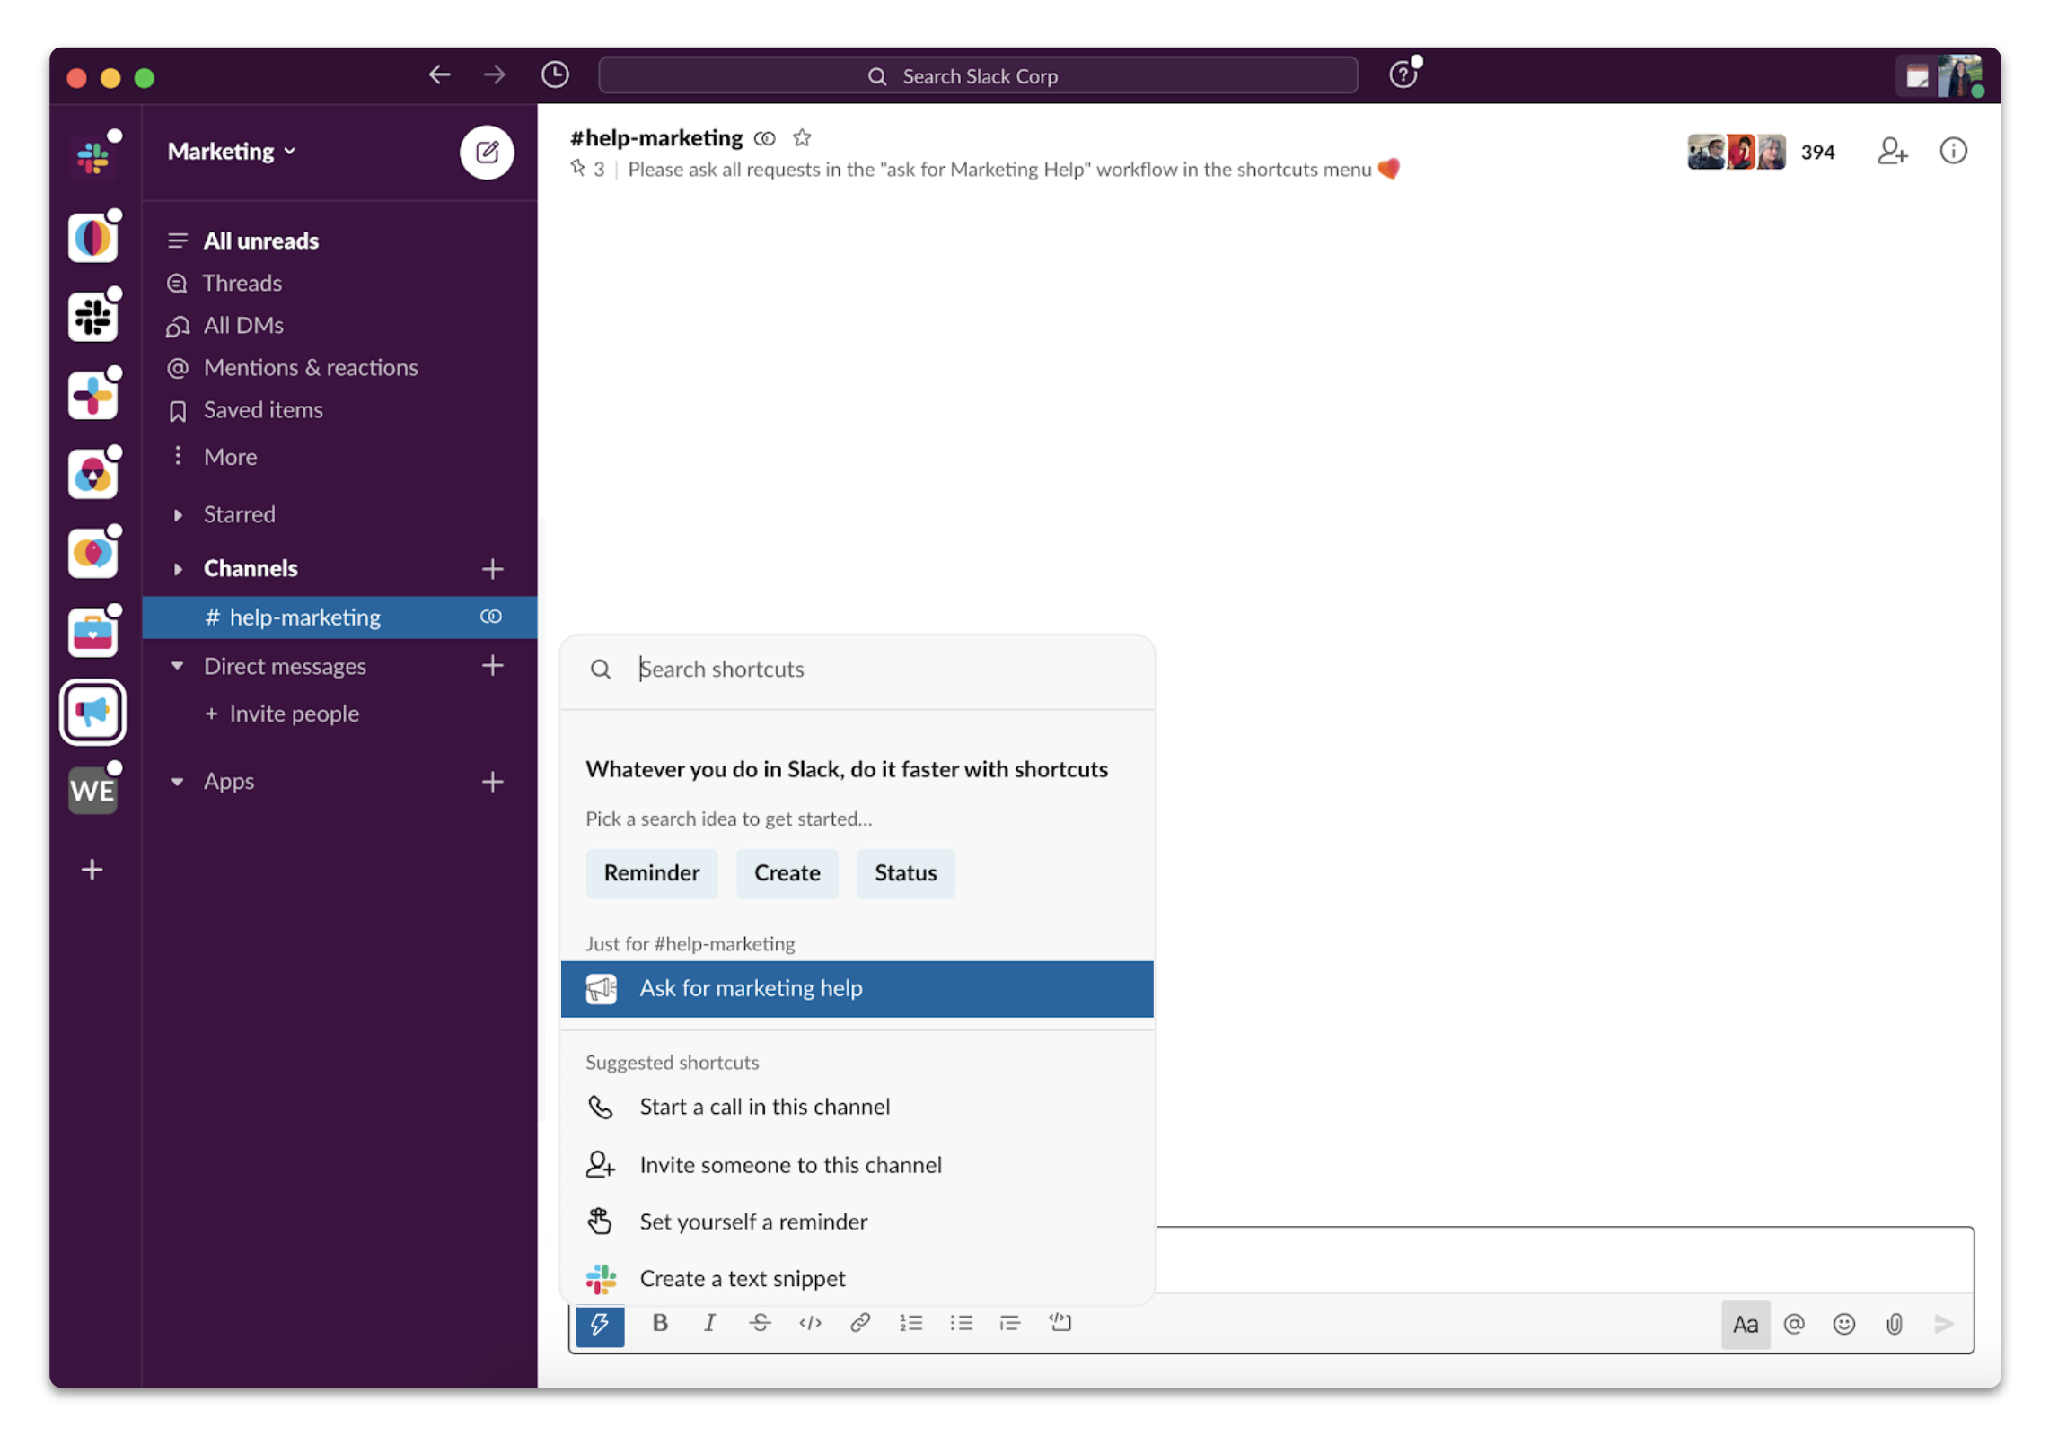
Task: Toggle the lightning shortcuts button
Action: (x=600, y=1324)
